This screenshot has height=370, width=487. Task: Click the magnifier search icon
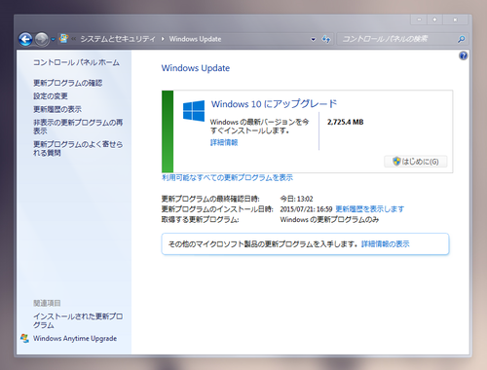click(461, 39)
